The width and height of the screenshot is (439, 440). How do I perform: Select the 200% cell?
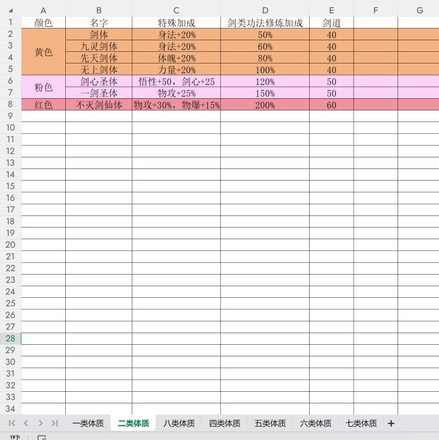click(265, 104)
